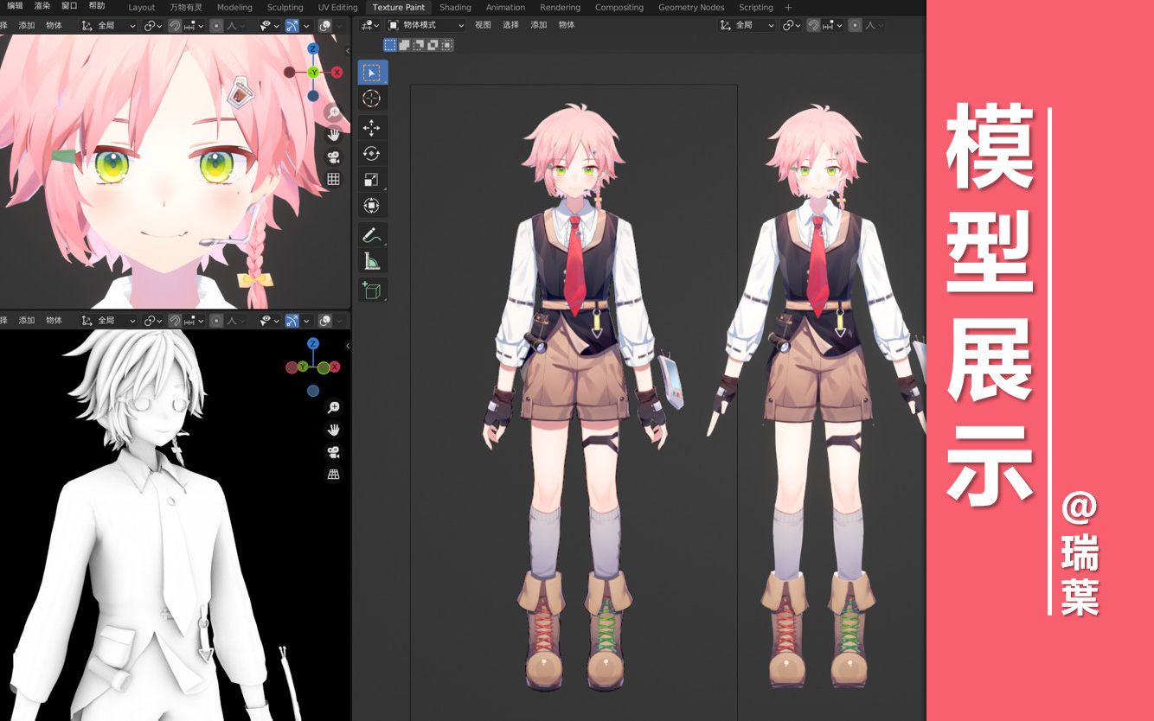Image resolution: width=1154 pixels, height=721 pixels.
Task: Switch to the Sculpting workspace tab
Action: tap(285, 7)
